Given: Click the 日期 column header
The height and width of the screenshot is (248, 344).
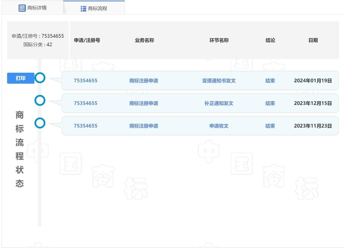Looking at the screenshot, I should point(313,40).
